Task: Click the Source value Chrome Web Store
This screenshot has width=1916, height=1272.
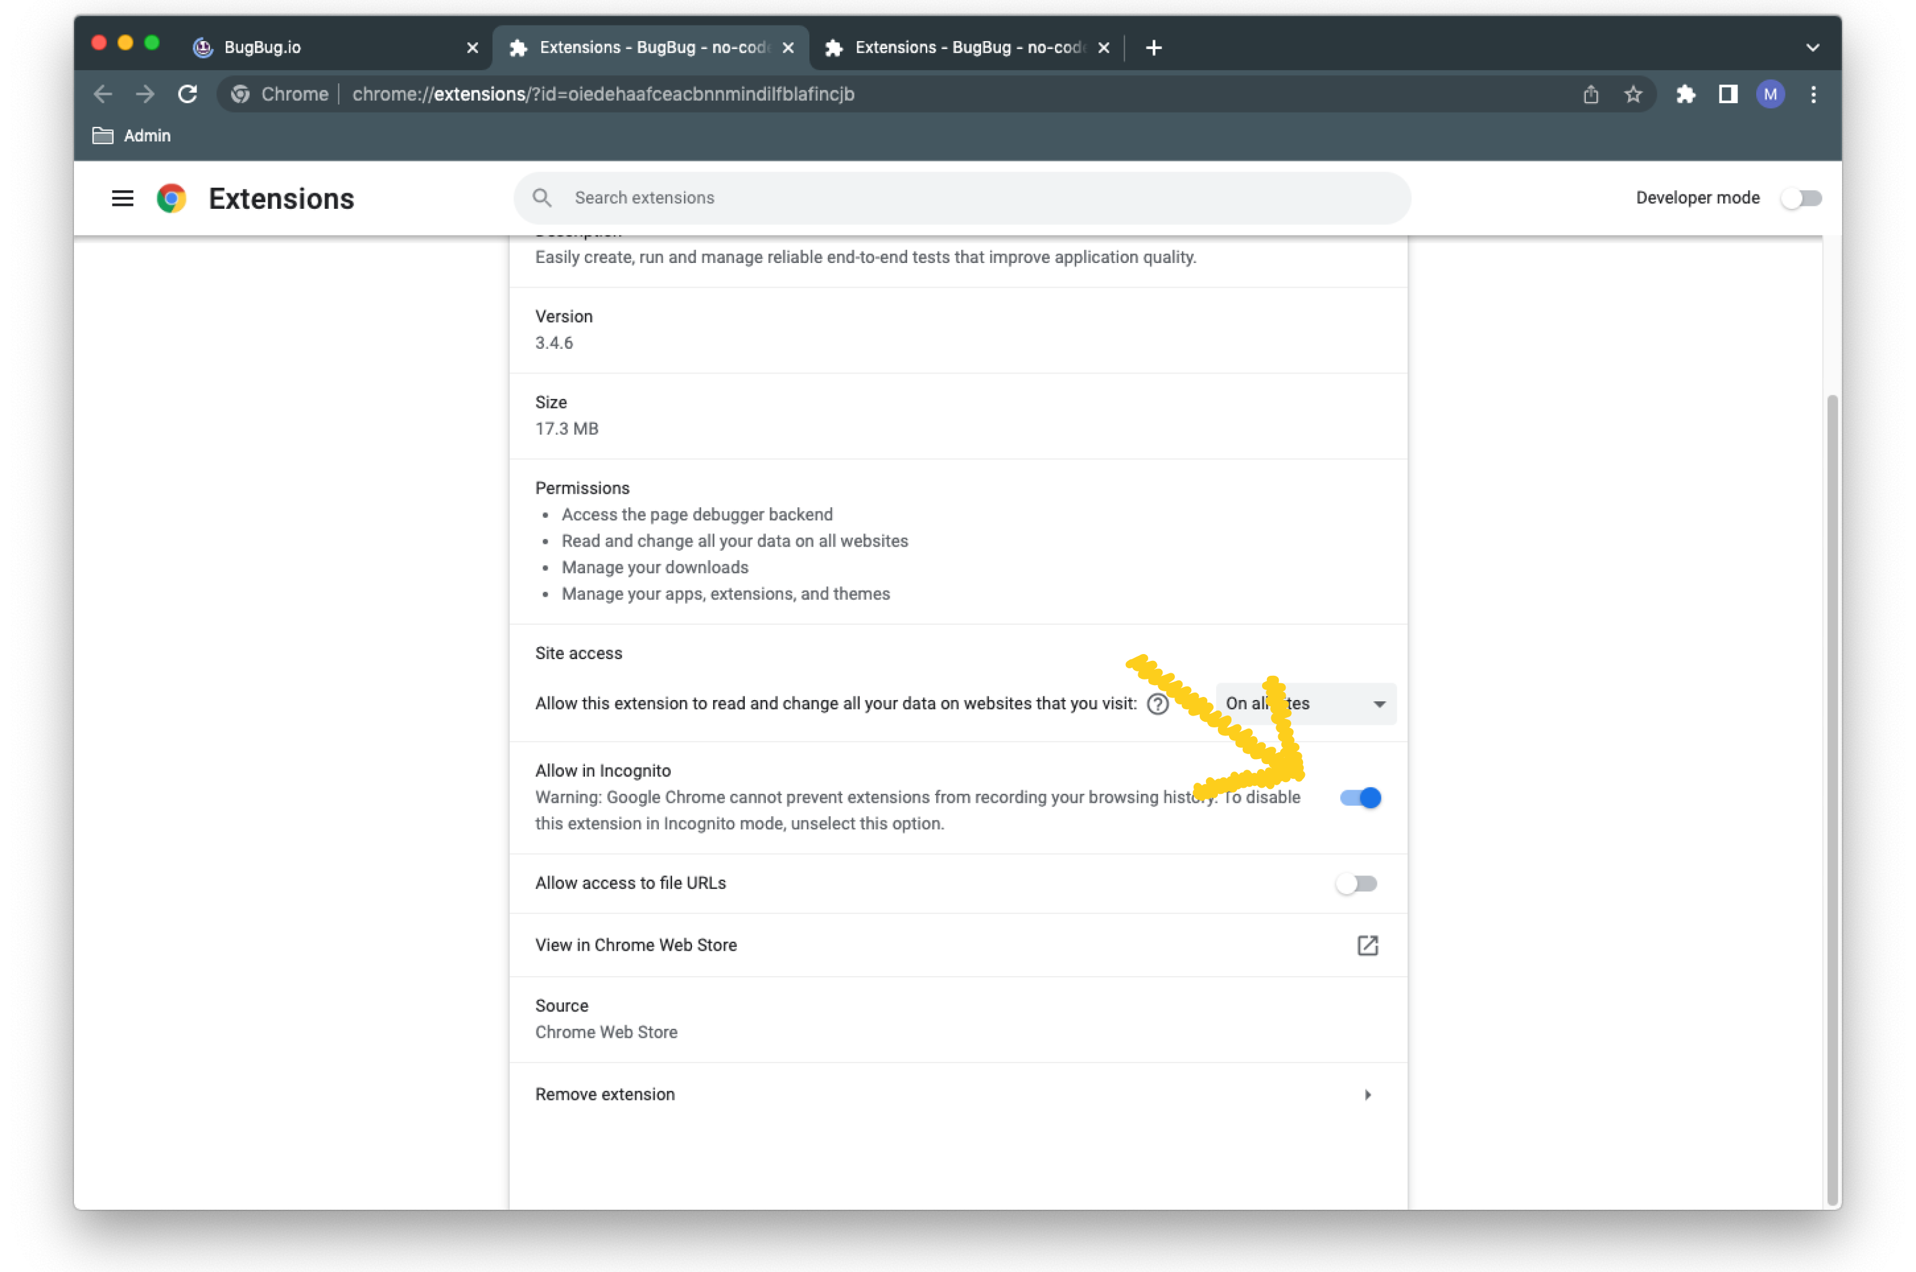Action: pos(606,1032)
